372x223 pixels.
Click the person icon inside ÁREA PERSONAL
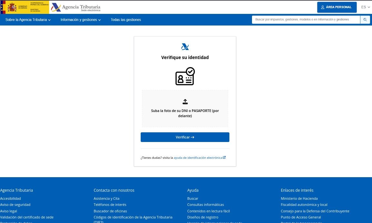(323, 7)
